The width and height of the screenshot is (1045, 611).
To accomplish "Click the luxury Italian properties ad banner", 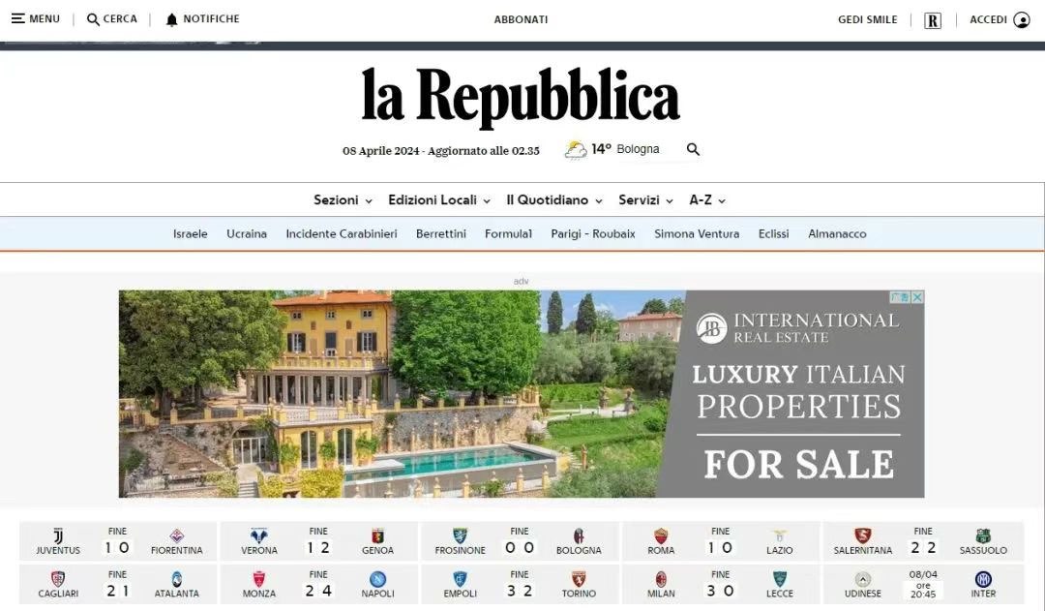I will (x=522, y=393).
